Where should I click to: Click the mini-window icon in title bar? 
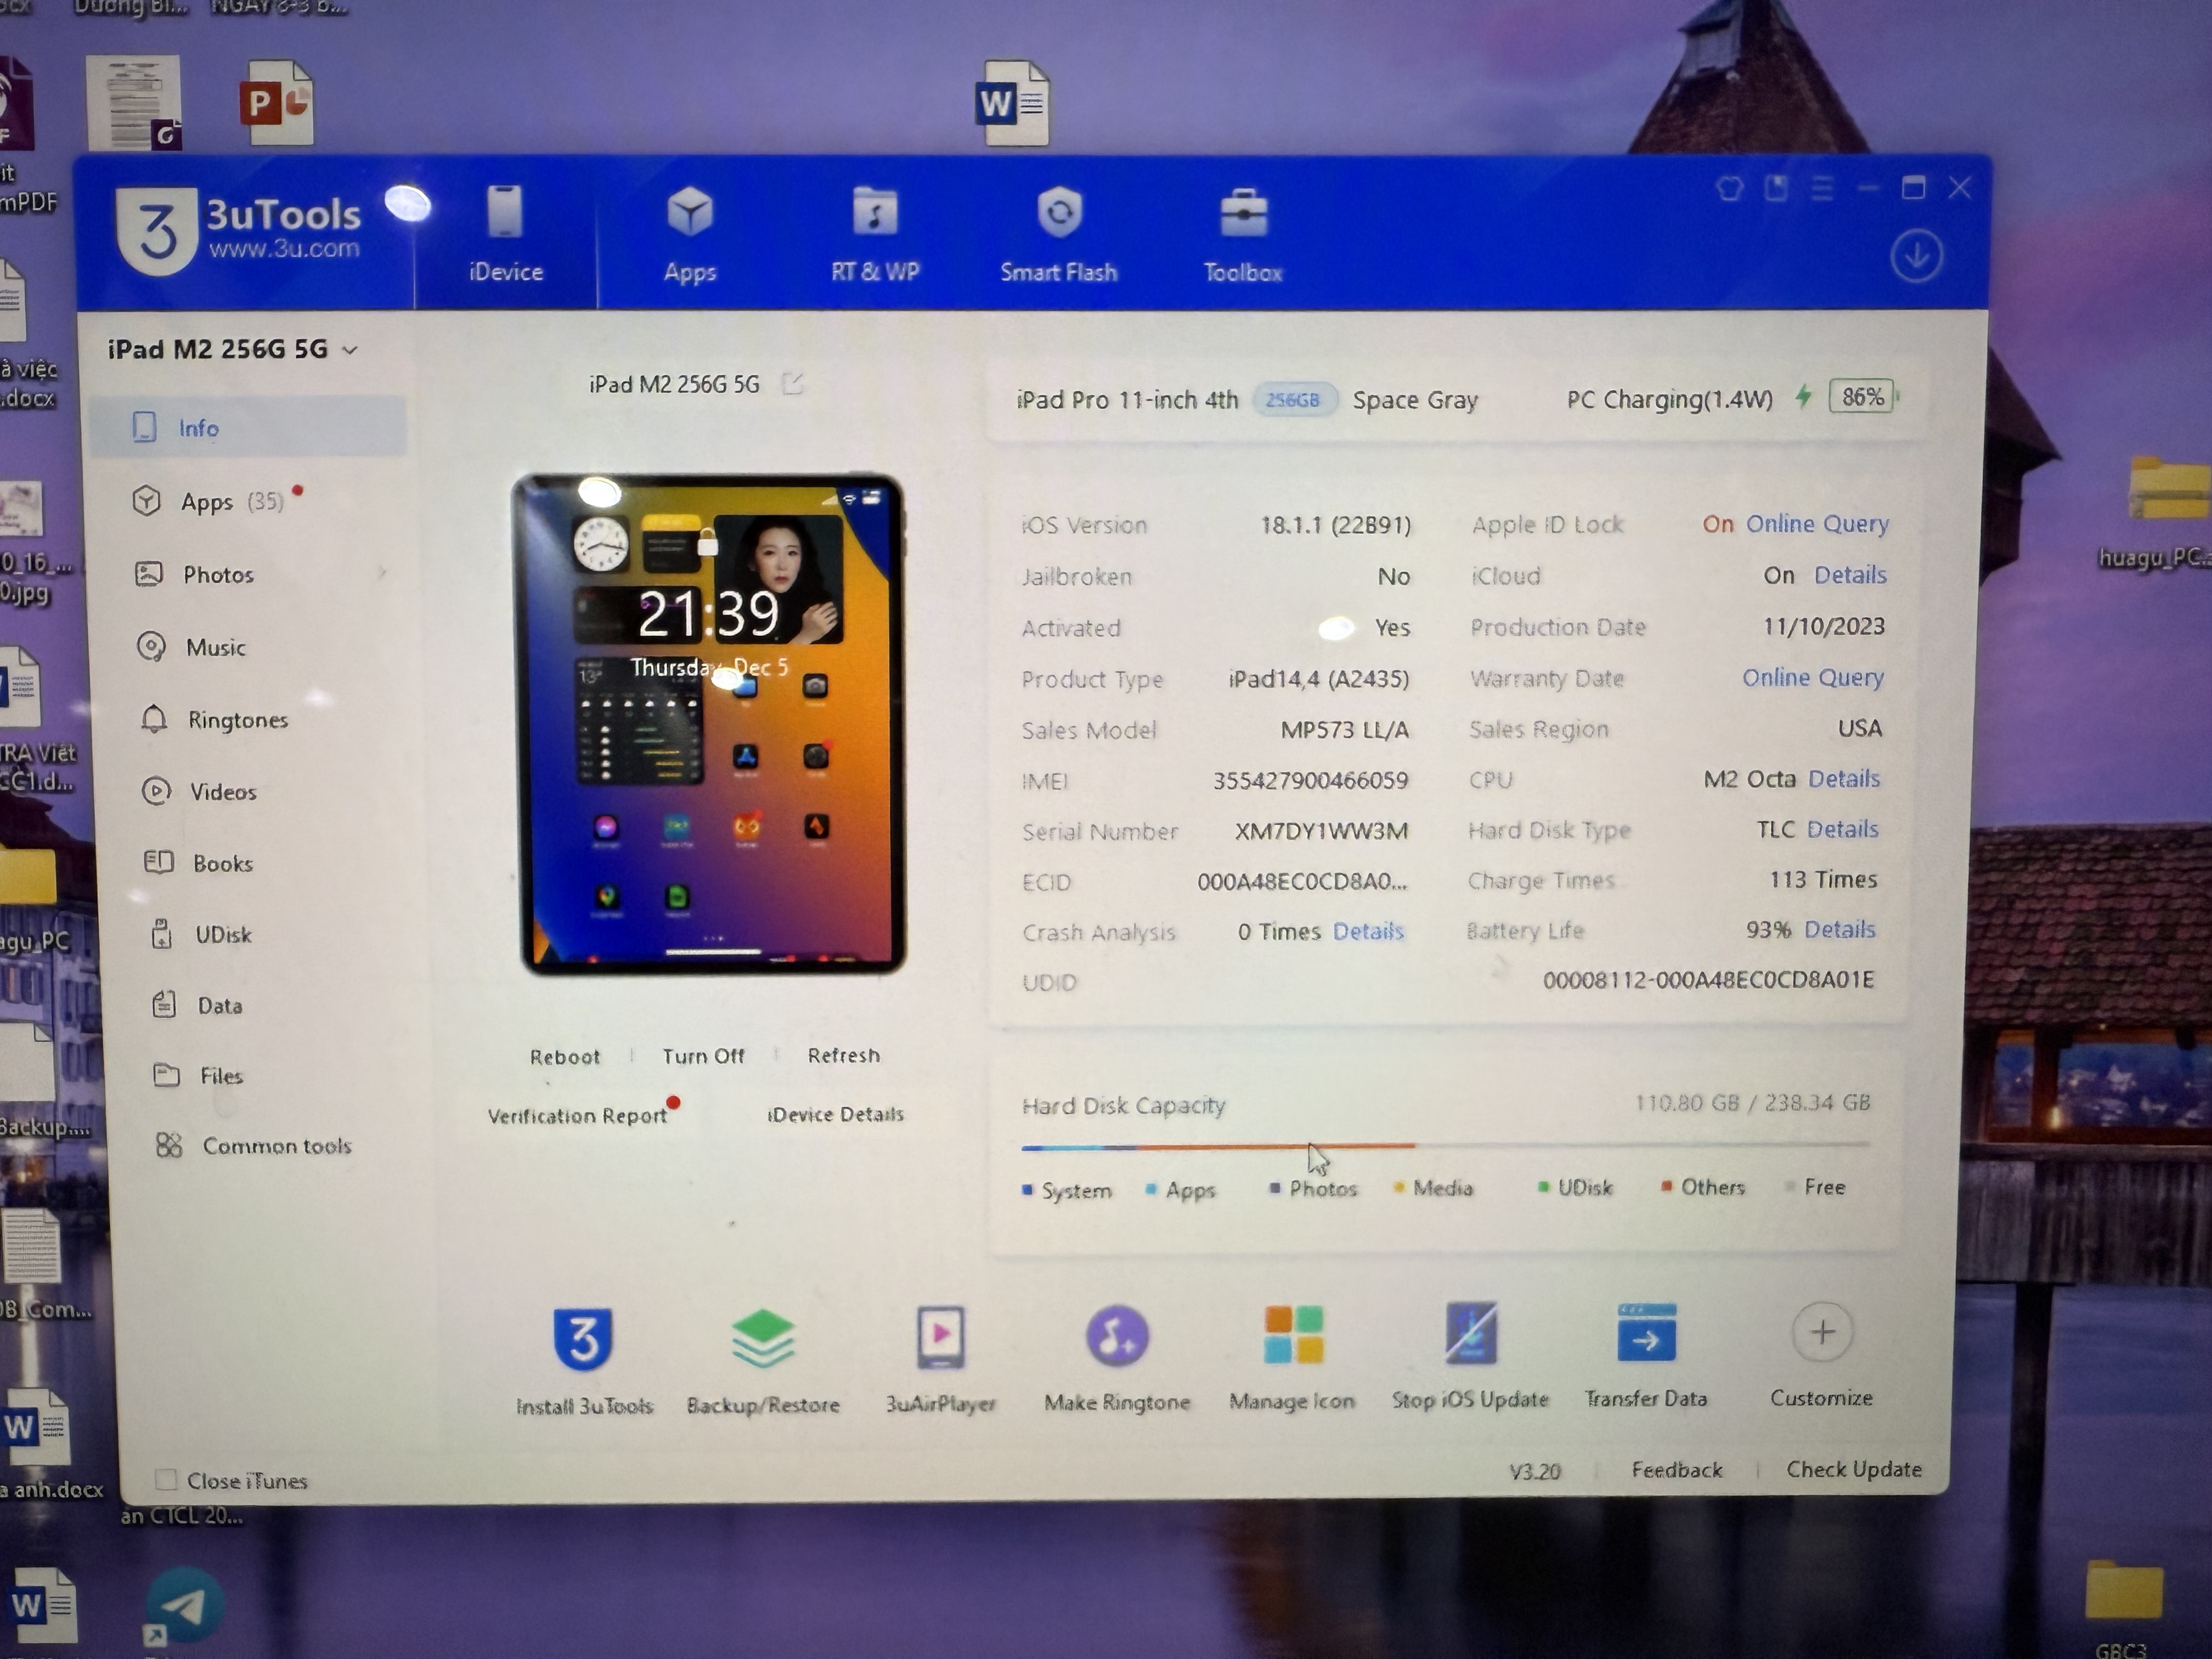pyautogui.click(x=1775, y=188)
